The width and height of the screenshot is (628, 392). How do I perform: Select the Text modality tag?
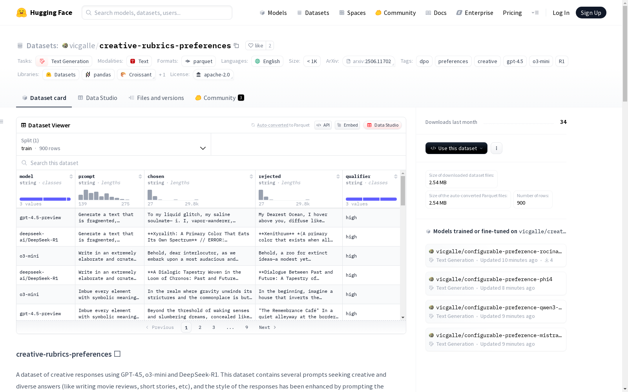(139, 61)
